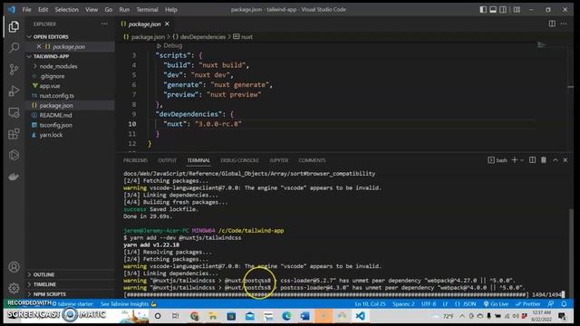Open the Extensions view
This screenshot has width=580, height=326.
pos(14,133)
